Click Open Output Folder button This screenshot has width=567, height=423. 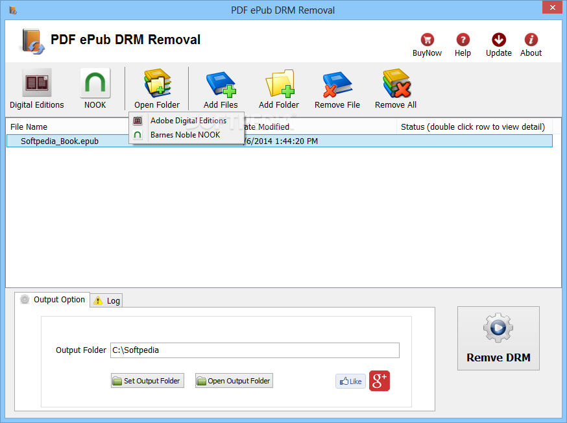tap(234, 381)
